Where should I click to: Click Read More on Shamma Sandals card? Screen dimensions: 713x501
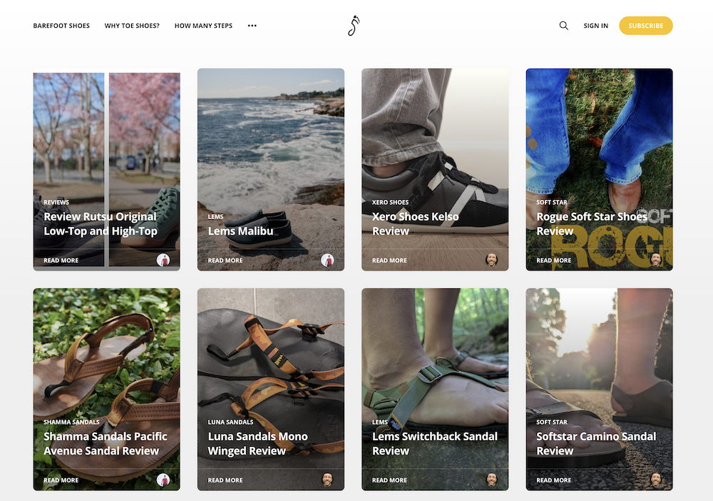pyautogui.click(x=61, y=480)
